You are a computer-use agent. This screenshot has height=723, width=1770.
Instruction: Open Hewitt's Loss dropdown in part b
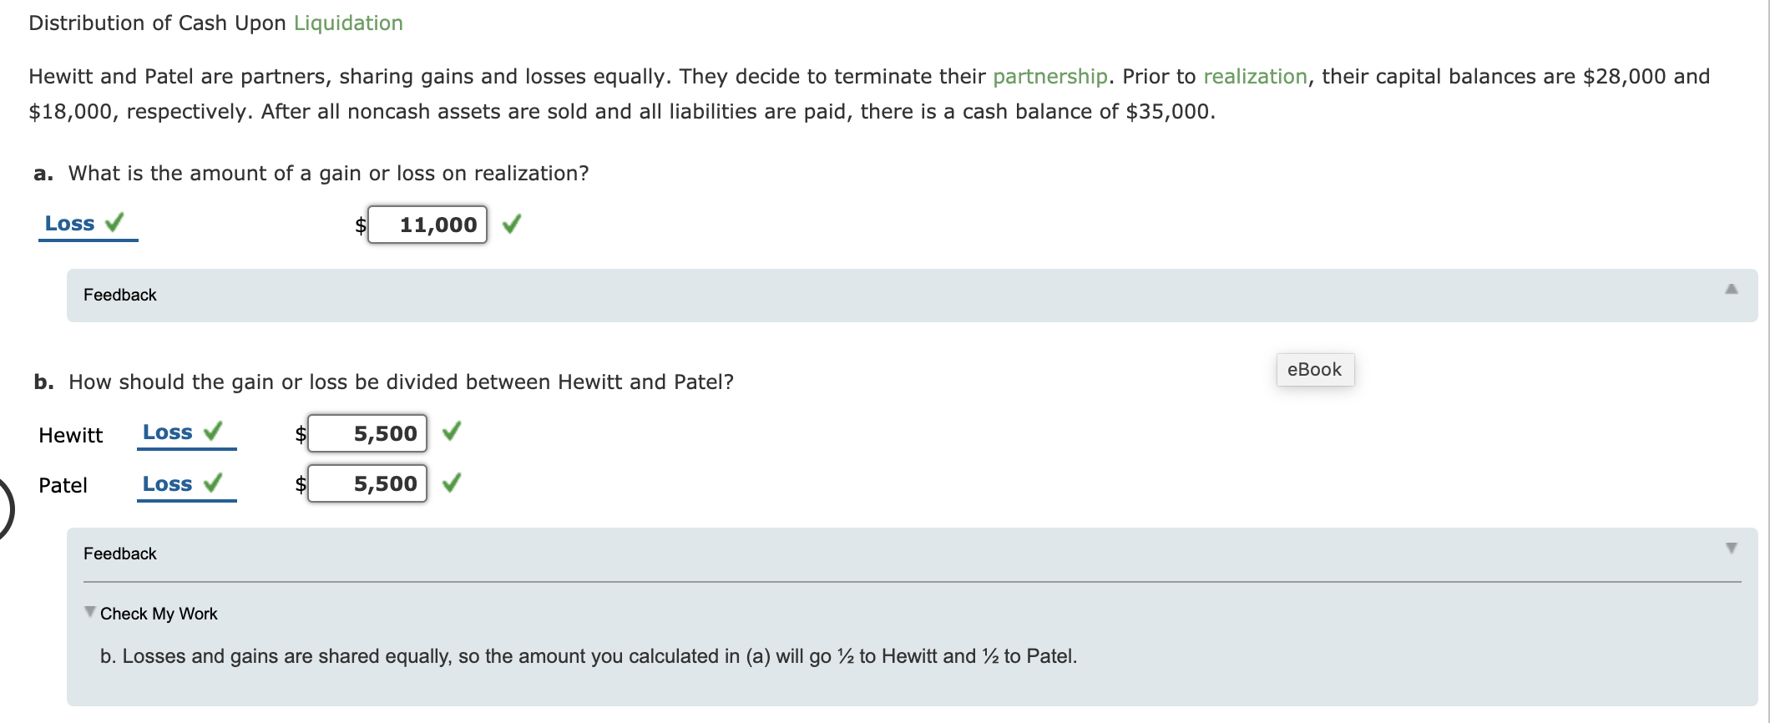tap(169, 432)
